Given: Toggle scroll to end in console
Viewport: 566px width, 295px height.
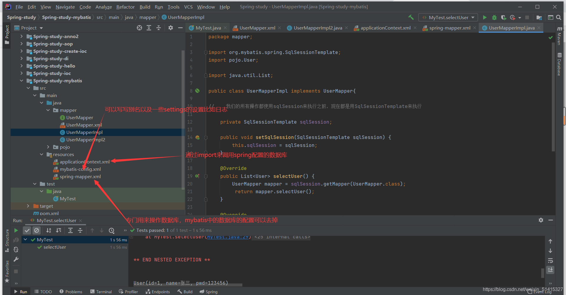Looking at the screenshot, I should tap(550, 270).
